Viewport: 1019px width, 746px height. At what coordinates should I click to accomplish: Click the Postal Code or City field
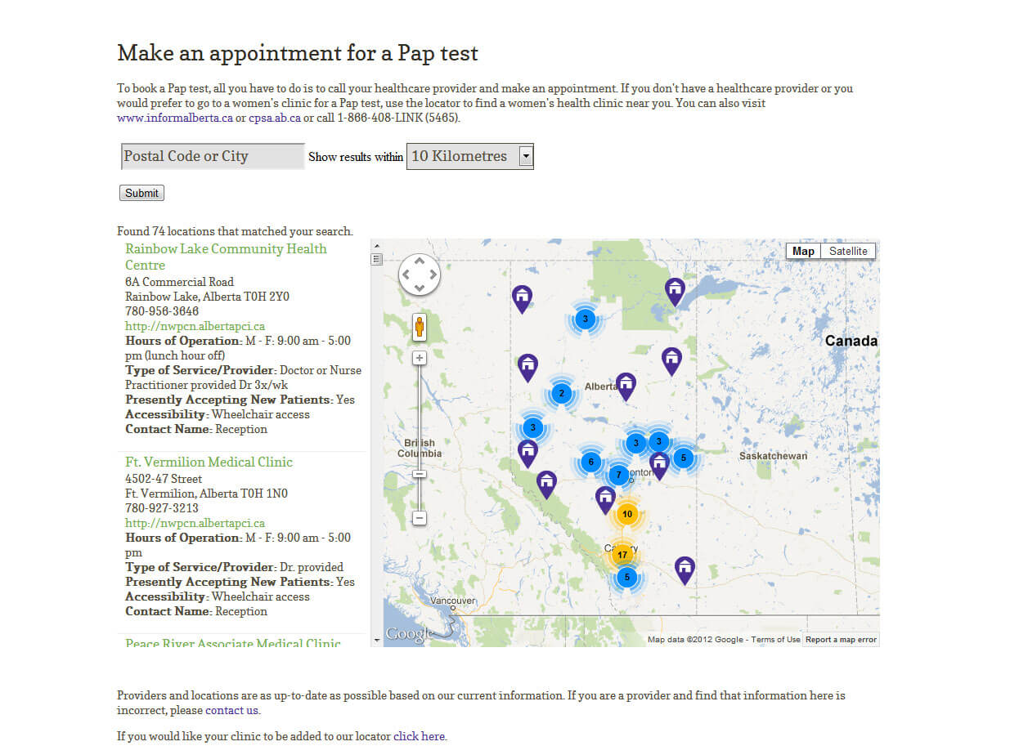[x=213, y=156]
